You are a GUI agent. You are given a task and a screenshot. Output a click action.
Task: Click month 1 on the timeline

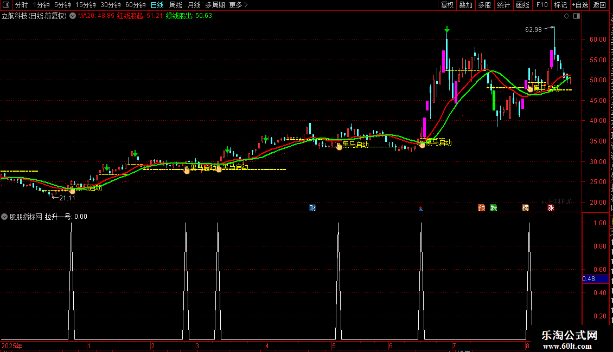[89, 346]
